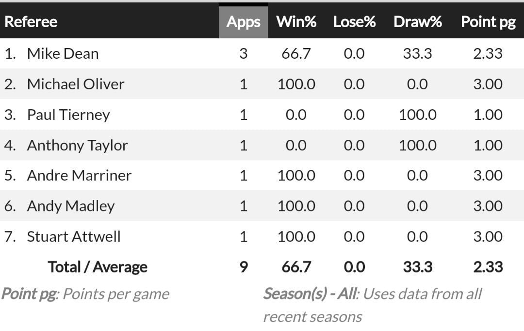Screen dimensions: 524x331
Task: Sort by Win% column header
Action: click(x=296, y=22)
